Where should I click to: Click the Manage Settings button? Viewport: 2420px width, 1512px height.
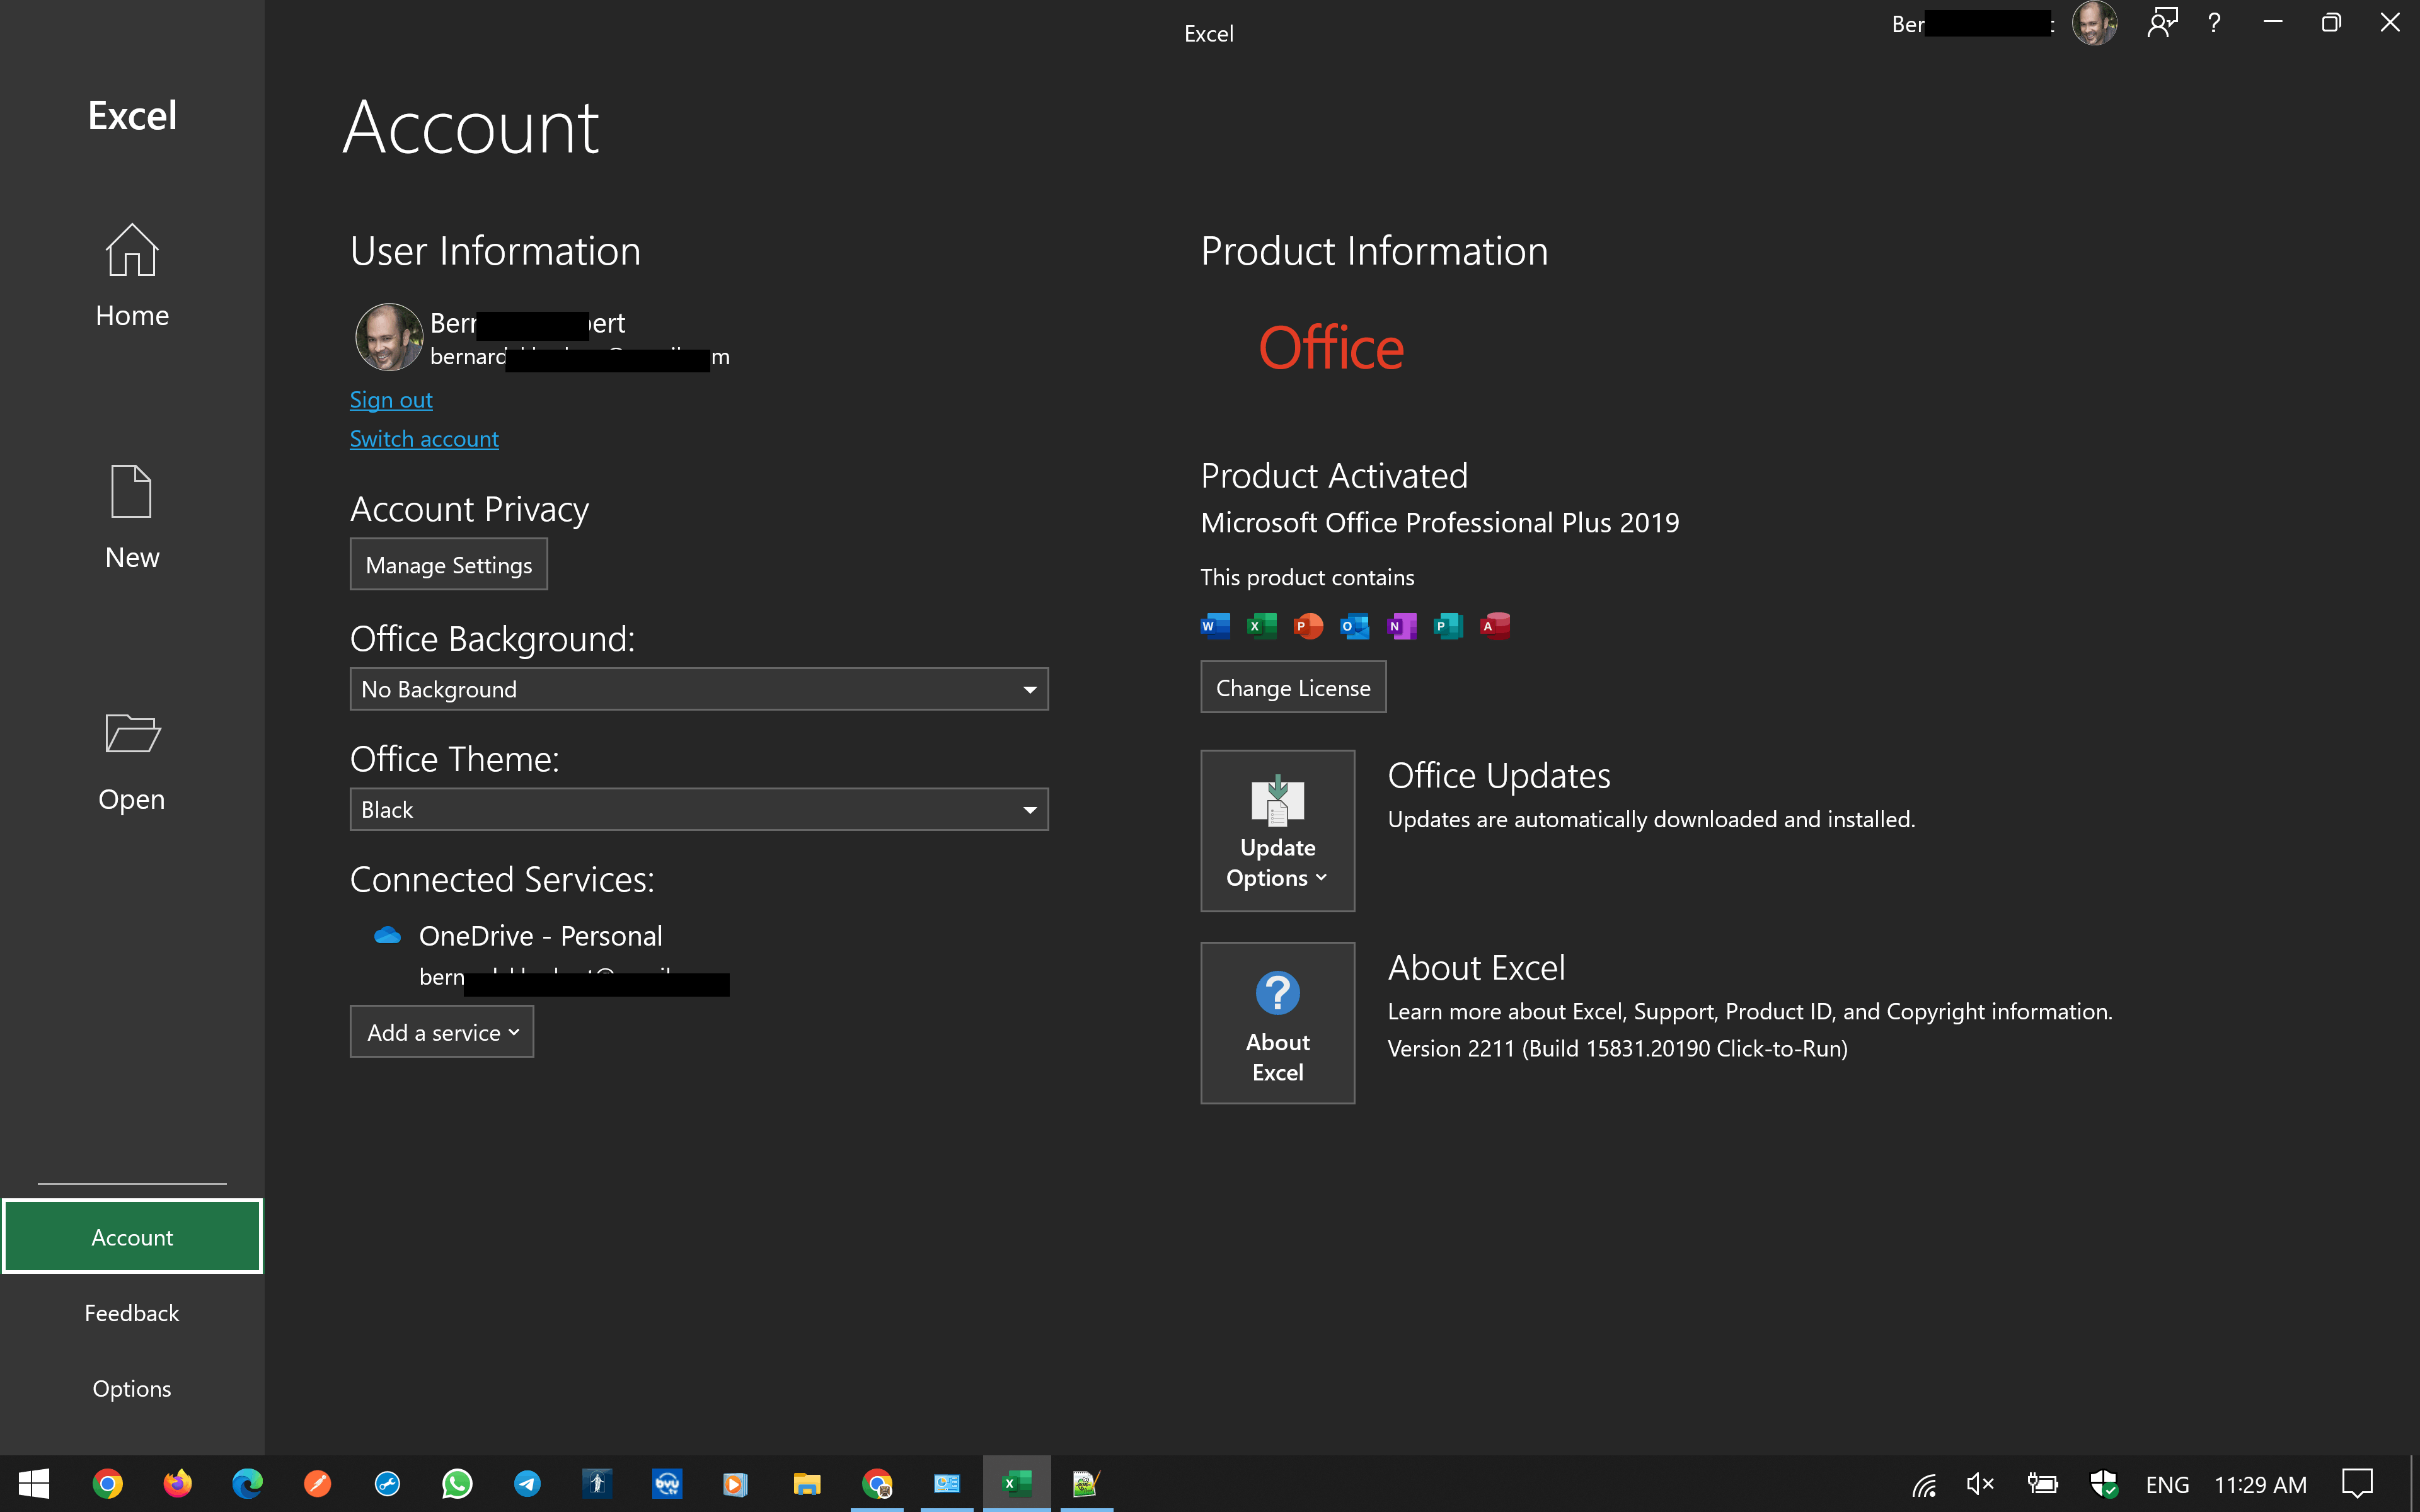tap(449, 565)
